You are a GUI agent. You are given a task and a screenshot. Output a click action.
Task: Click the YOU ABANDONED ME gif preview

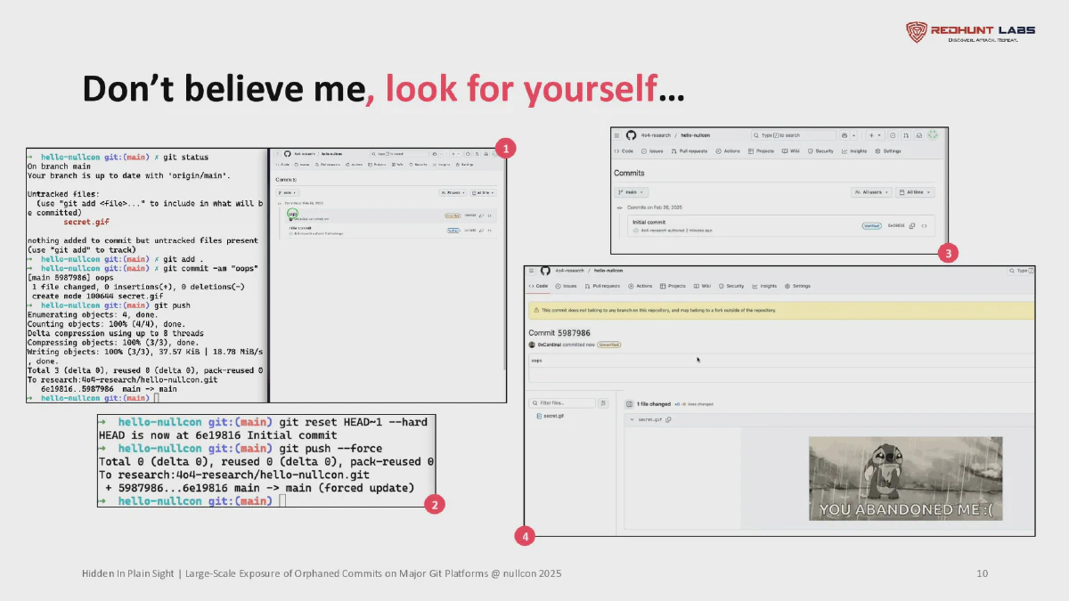(x=905, y=478)
